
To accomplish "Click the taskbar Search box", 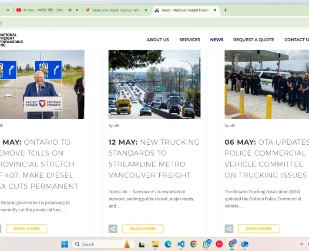I will [x=104, y=244].
